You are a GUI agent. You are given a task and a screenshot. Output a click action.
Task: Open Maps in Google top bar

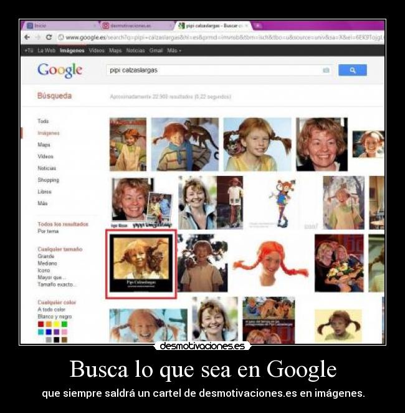click(115, 51)
